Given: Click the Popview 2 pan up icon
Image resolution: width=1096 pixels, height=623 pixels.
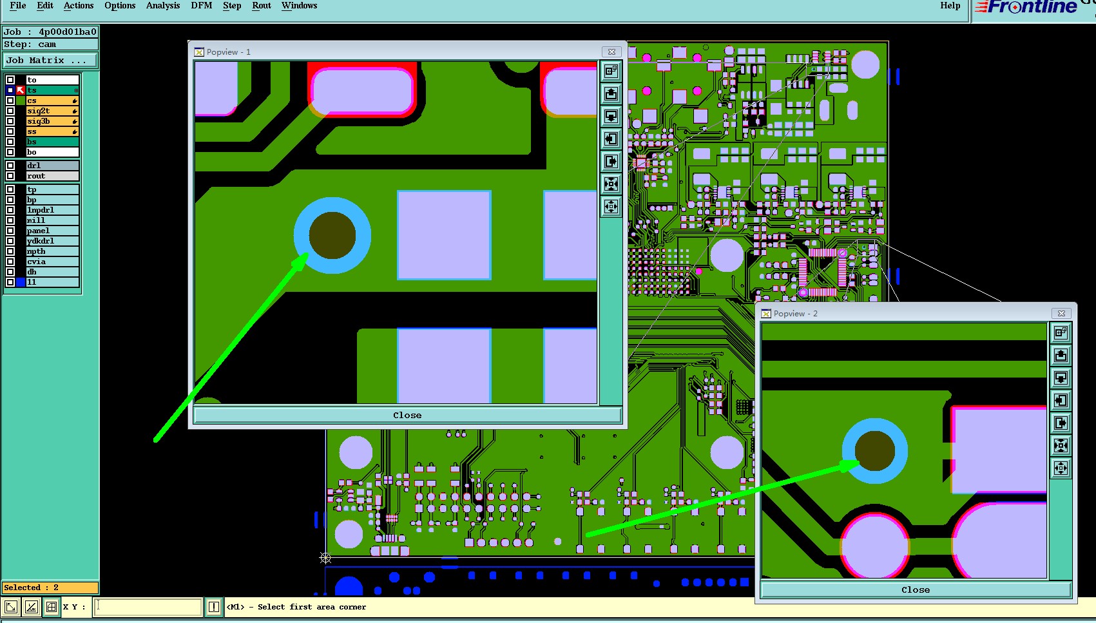Looking at the screenshot, I should pyautogui.click(x=1061, y=356).
